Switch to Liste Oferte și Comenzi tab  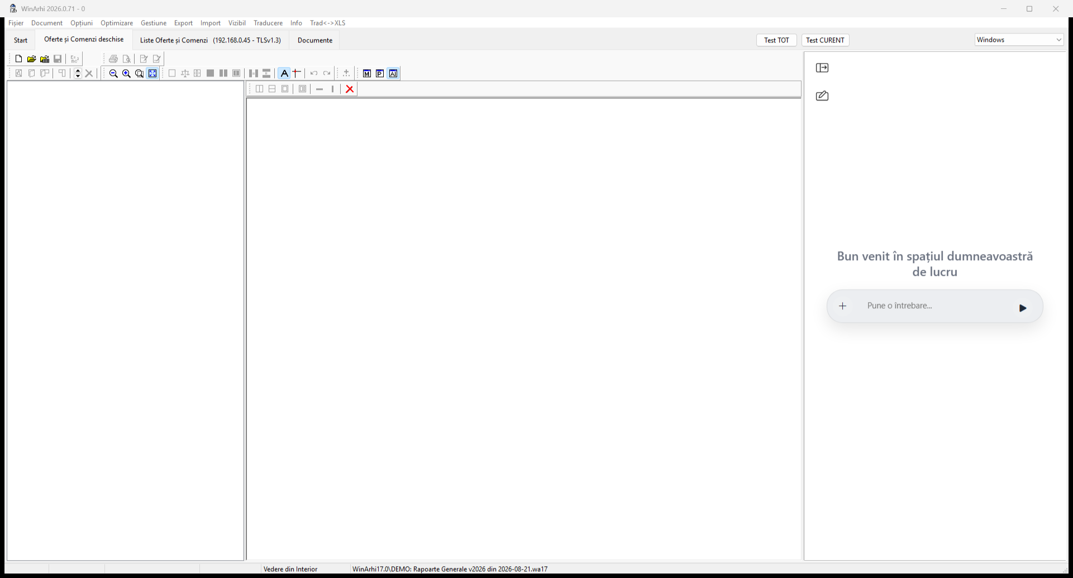tap(211, 40)
